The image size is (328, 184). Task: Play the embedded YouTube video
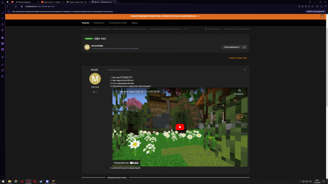click(180, 127)
